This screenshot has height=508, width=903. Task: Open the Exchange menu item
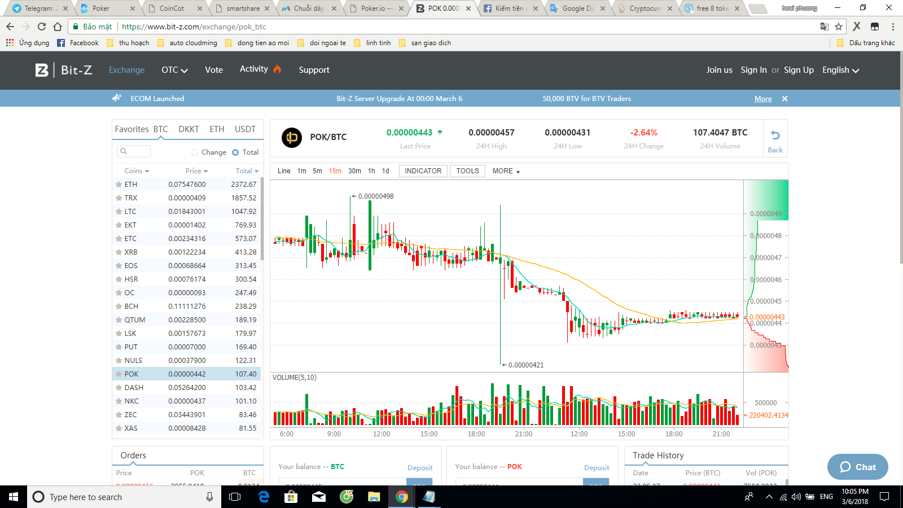click(126, 70)
